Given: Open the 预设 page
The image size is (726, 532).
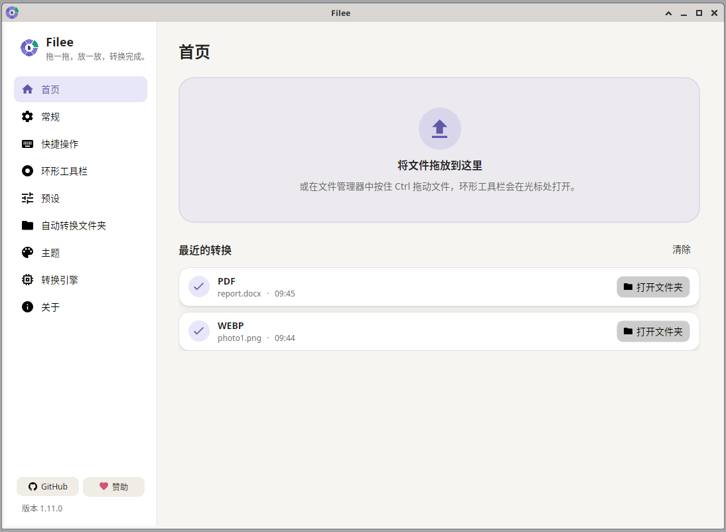Looking at the screenshot, I should (80, 198).
